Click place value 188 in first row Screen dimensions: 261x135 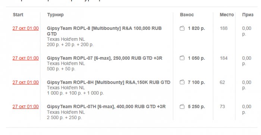pos(224,28)
